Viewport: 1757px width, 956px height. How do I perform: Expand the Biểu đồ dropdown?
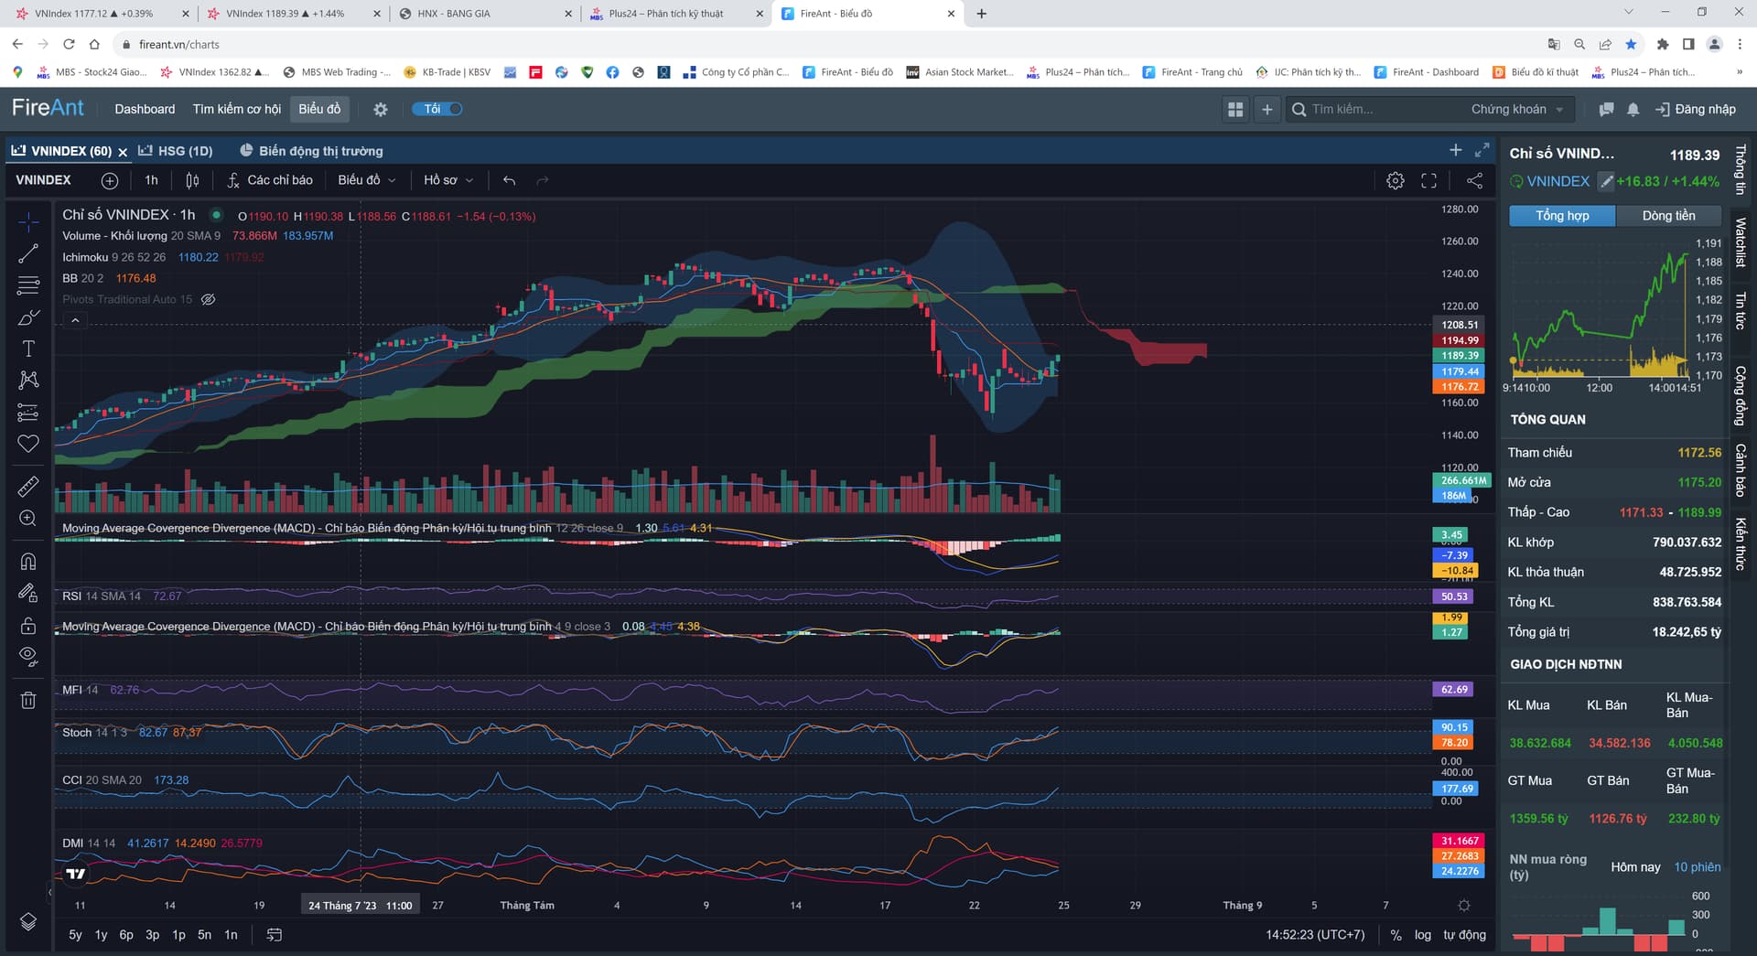coord(366,180)
